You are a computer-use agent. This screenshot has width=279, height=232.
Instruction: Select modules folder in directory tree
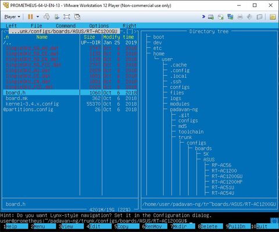[180, 104]
